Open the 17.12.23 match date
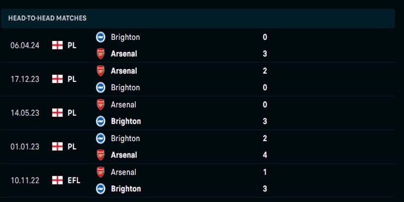This screenshot has width=404, height=202. (25, 79)
